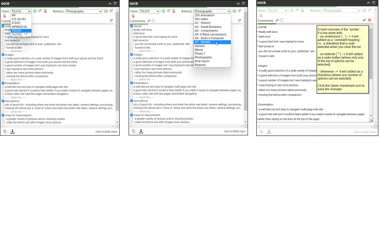
Task: Open settings gear in panel with open Bank list
Action: (243, 4)
